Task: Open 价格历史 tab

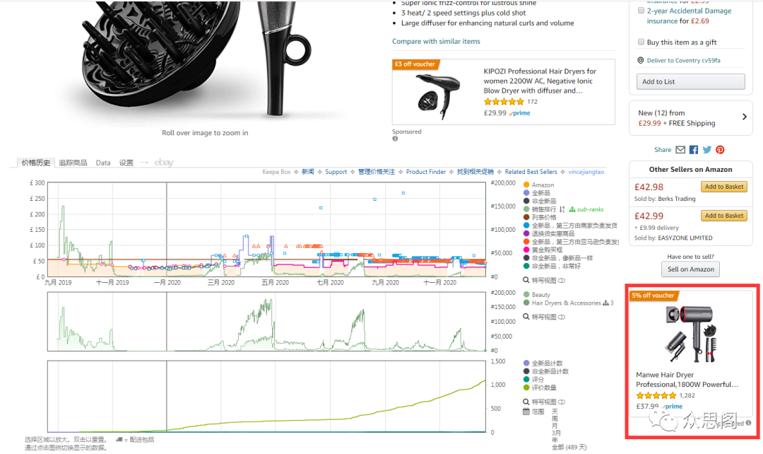Action: pos(35,163)
